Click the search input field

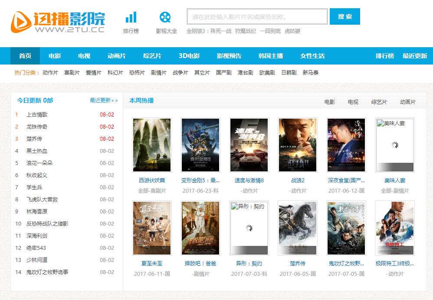[257, 17]
